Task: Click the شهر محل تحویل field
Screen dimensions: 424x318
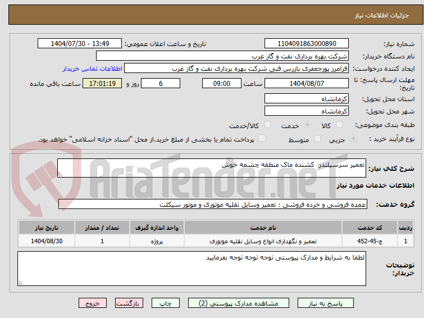Action: (x=307, y=111)
